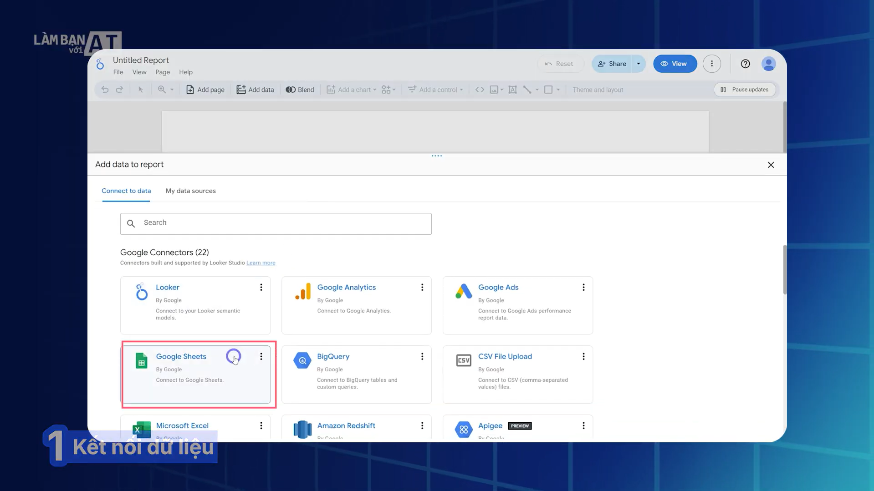Open the Share dropdown arrow
The image size is (874, 491).
pos(639,64)
